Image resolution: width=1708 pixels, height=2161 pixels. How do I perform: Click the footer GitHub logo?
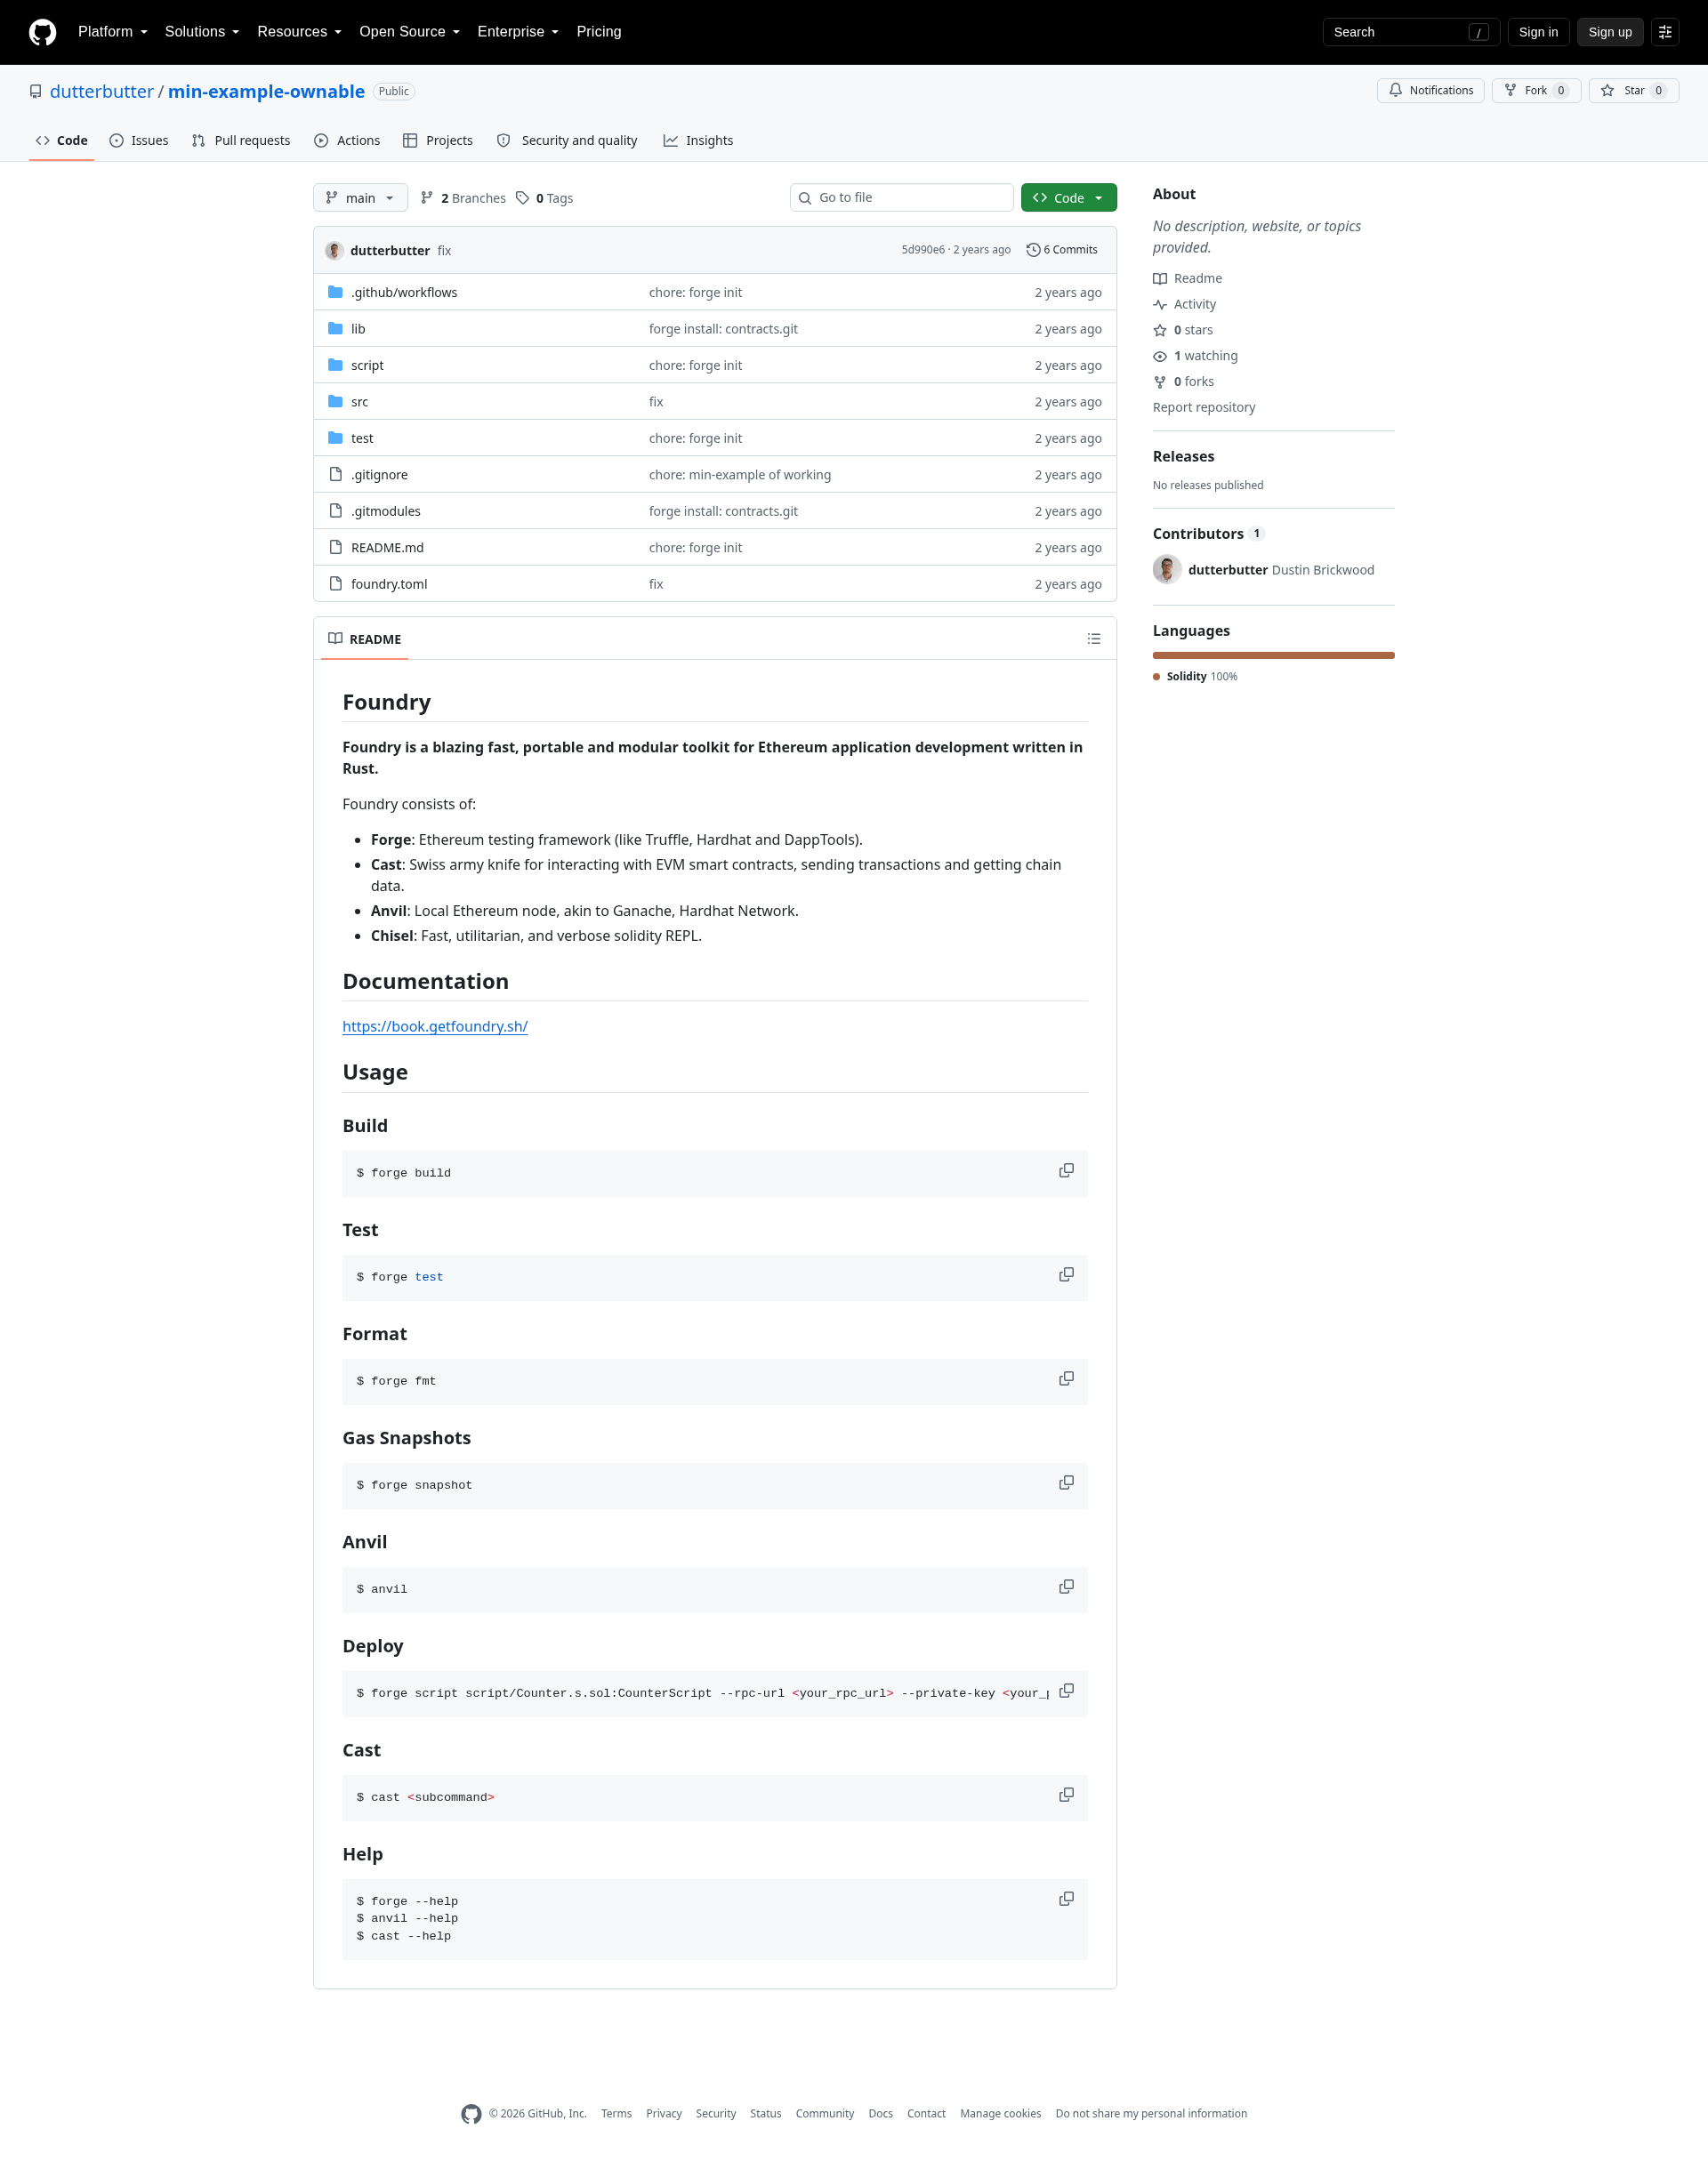pyautogui.click(x=471, y=2114)
